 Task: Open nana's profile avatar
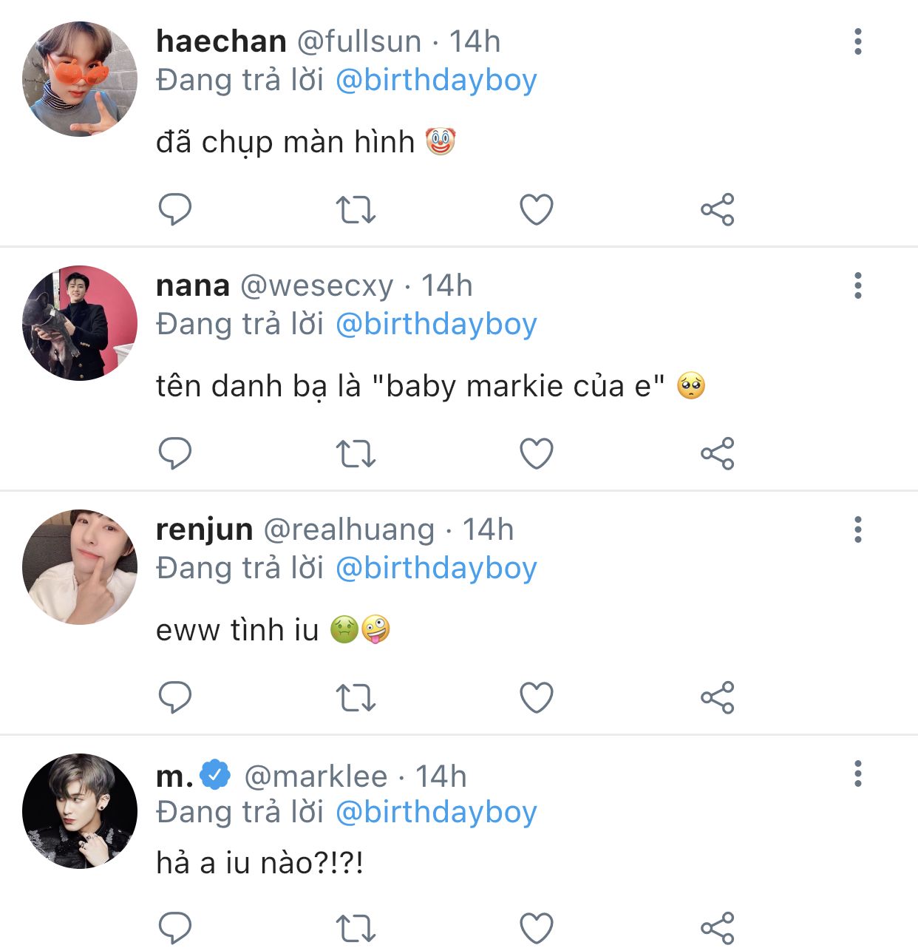[80, 323]
